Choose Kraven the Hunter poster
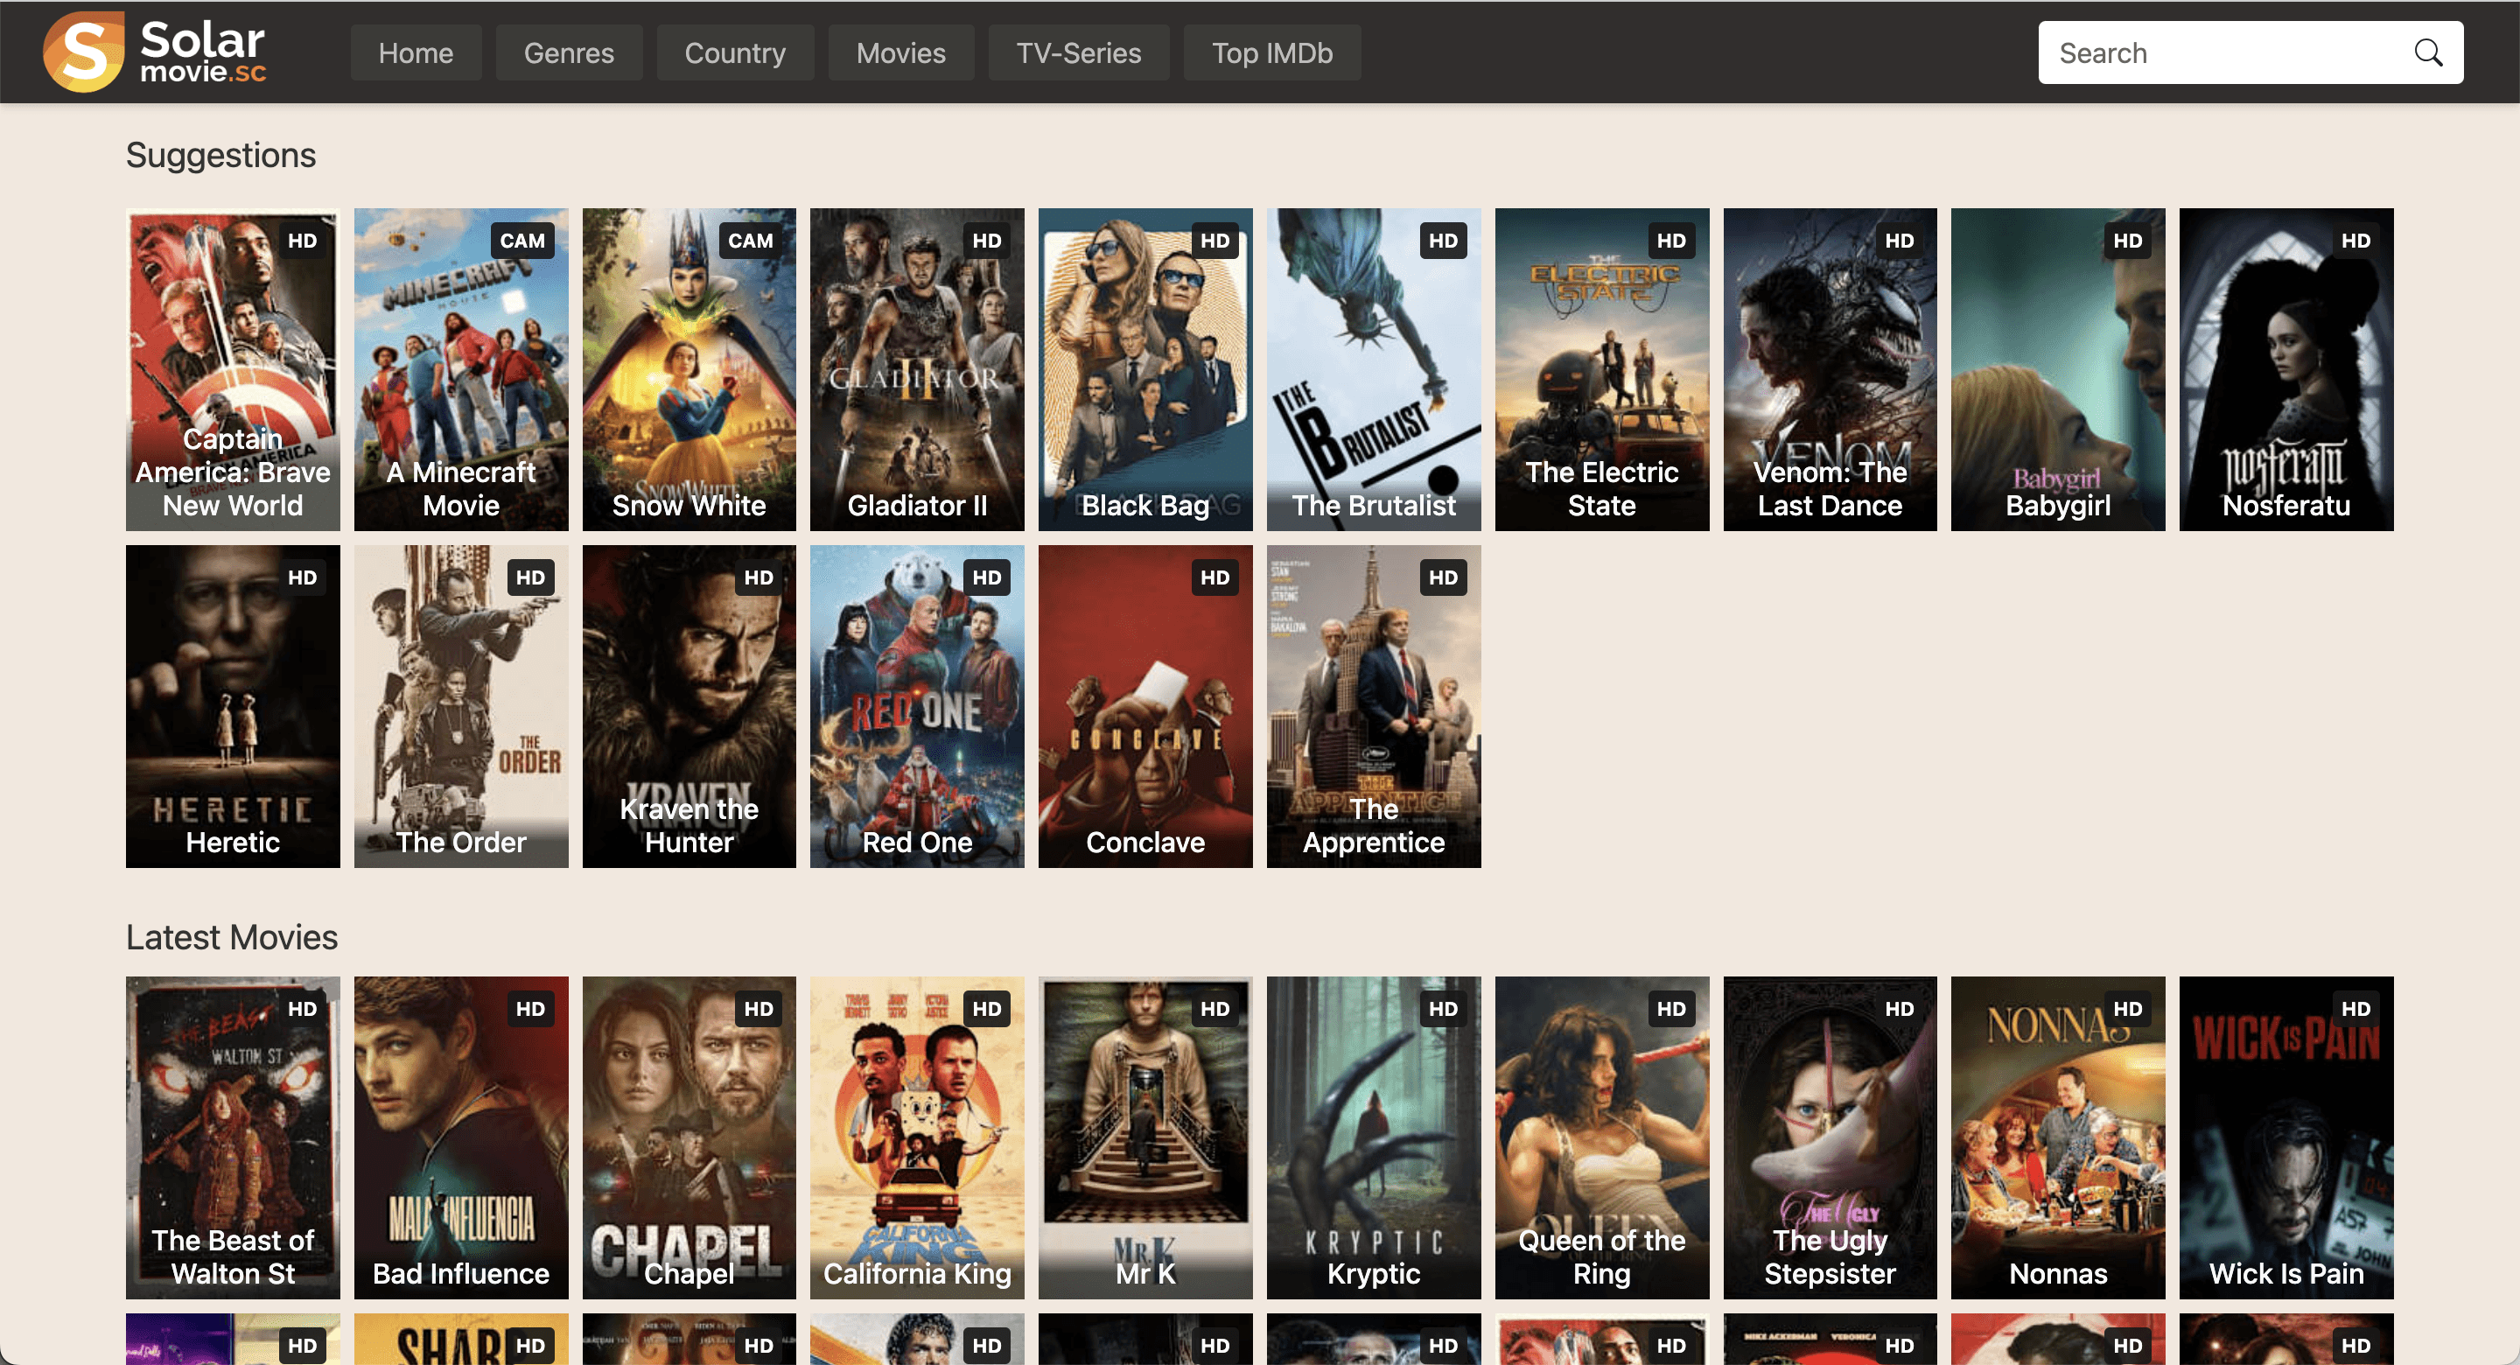 pyautogui.click(x=689, y=706)
